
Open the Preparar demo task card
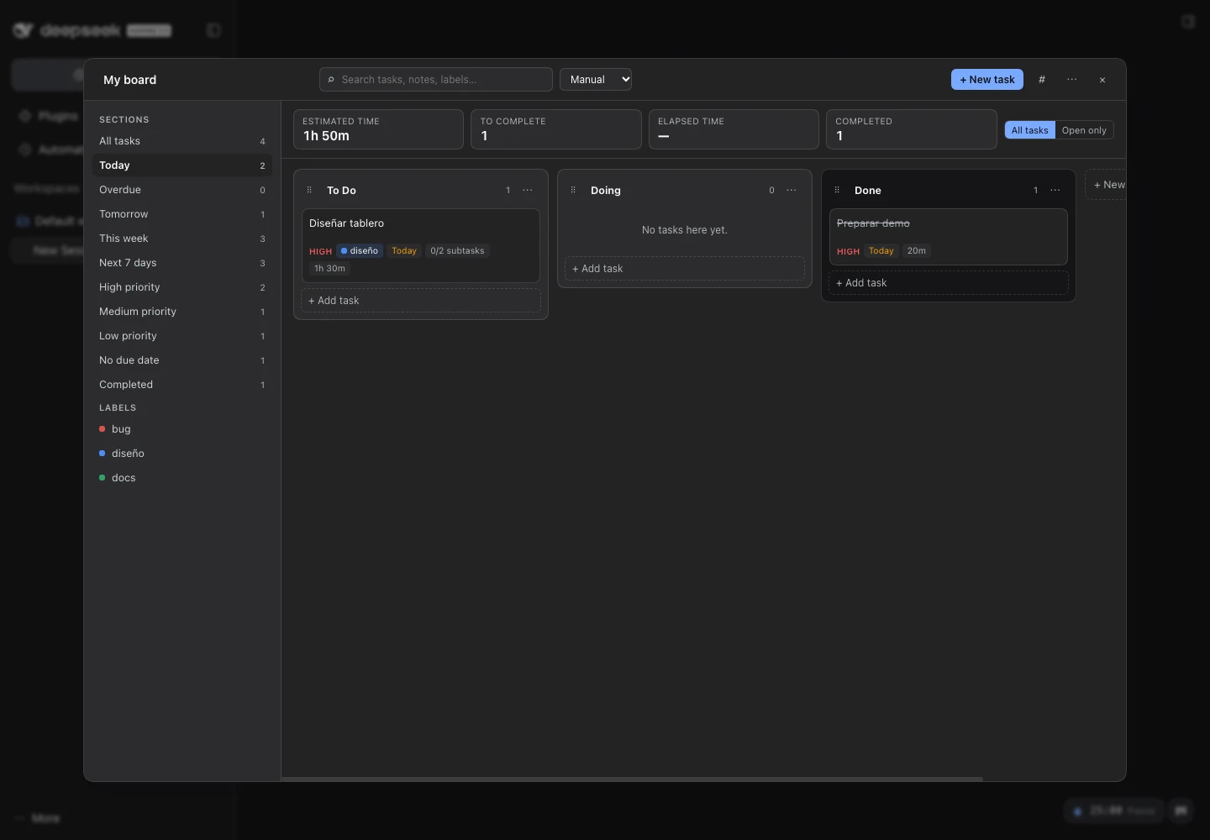point(949,237)
